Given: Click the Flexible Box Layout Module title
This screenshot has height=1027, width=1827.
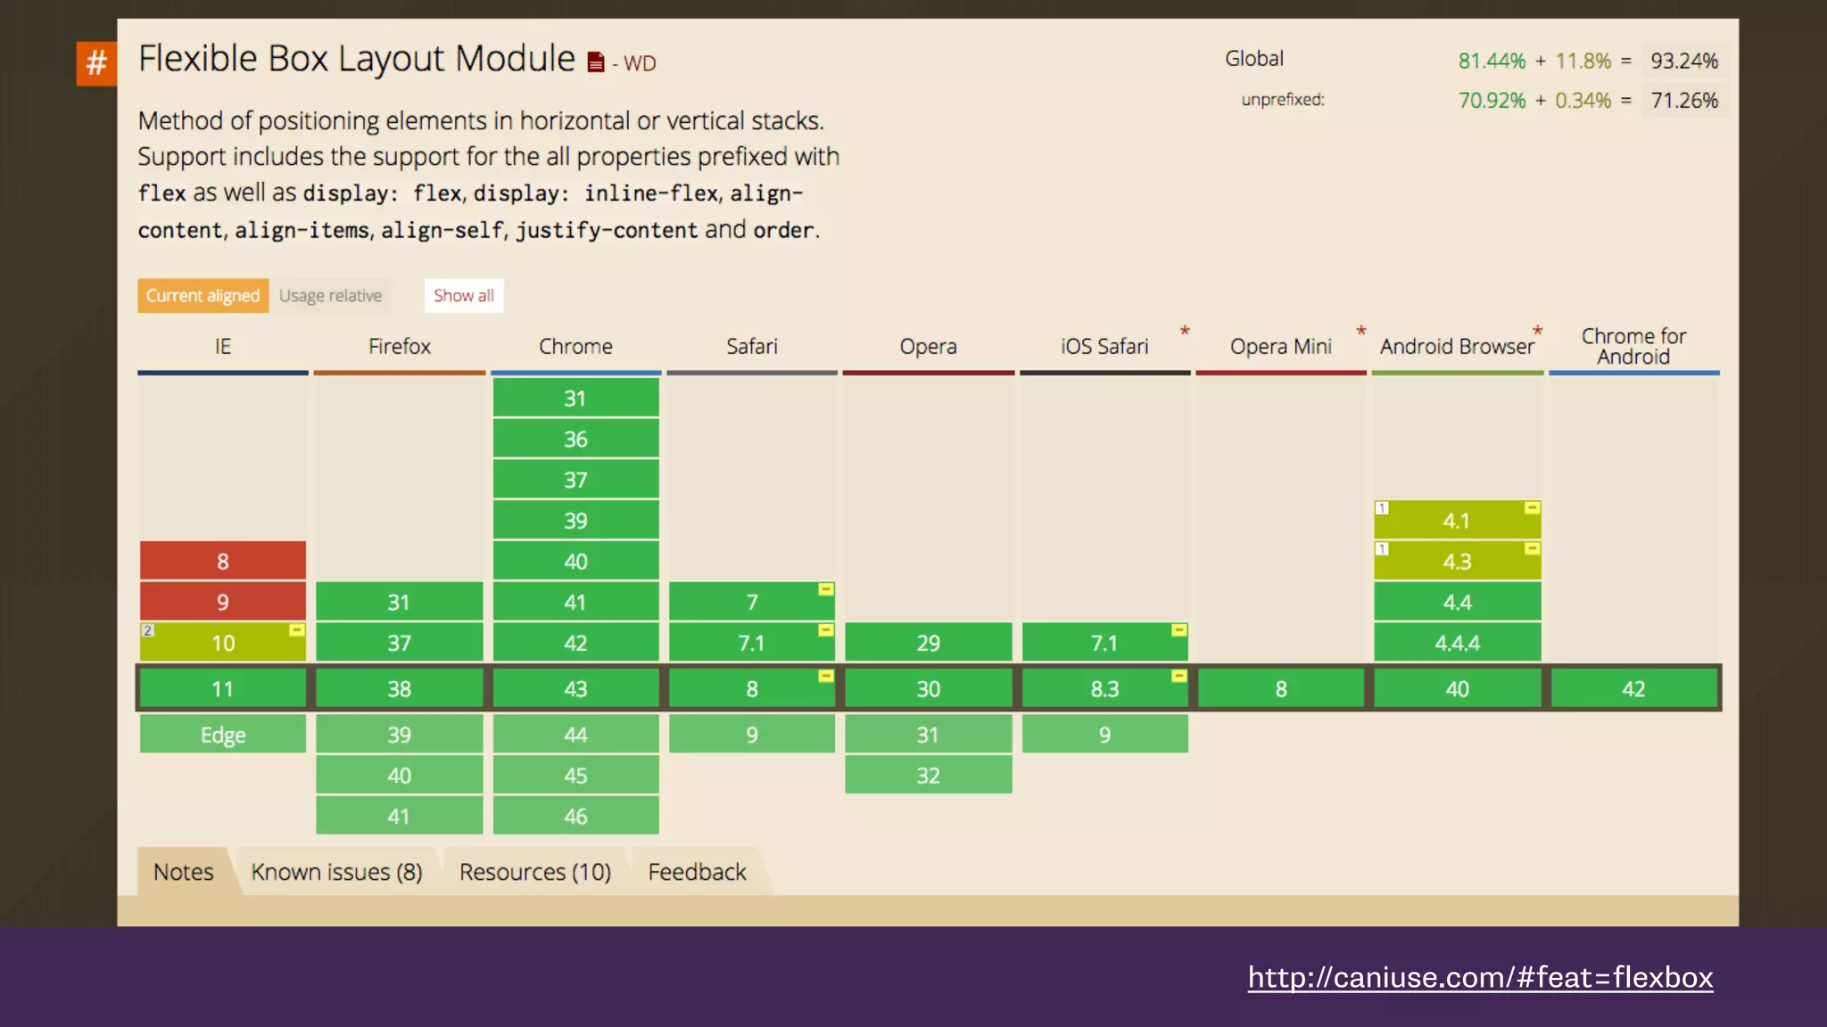Looking at the screenshot, I should click(357, 59).
